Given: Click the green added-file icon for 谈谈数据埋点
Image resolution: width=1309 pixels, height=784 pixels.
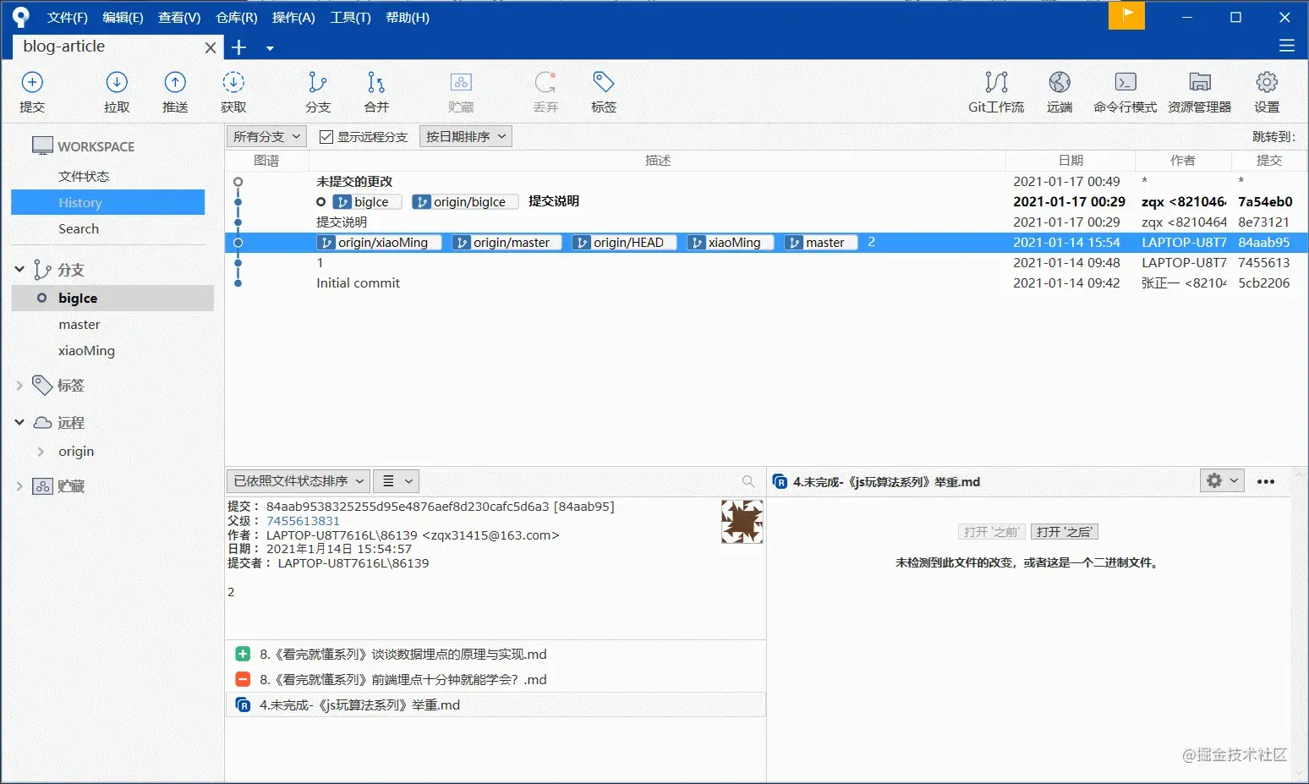Looking at the screenshot, I should pos(243,654).
